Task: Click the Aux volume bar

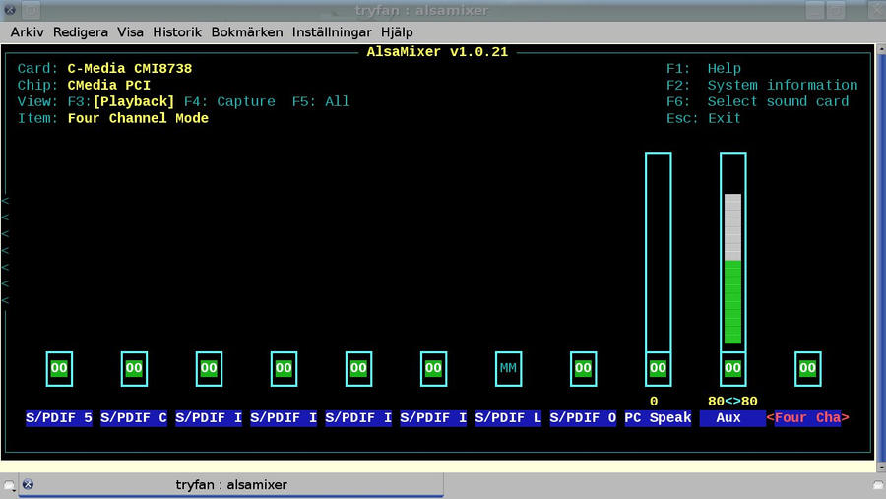Action: 732,252
